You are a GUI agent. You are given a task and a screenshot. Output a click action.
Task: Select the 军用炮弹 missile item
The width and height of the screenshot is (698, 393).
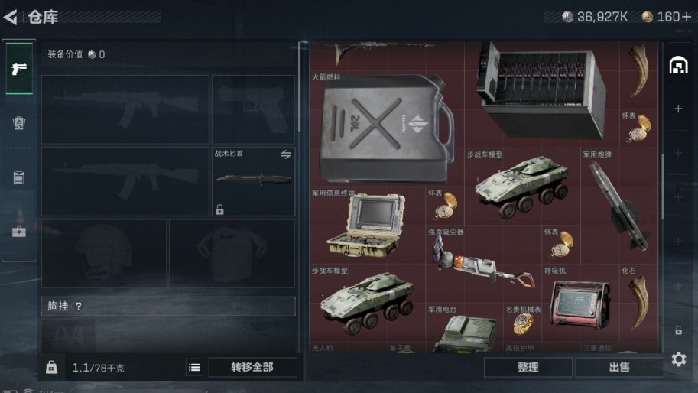tap(619, 206)
